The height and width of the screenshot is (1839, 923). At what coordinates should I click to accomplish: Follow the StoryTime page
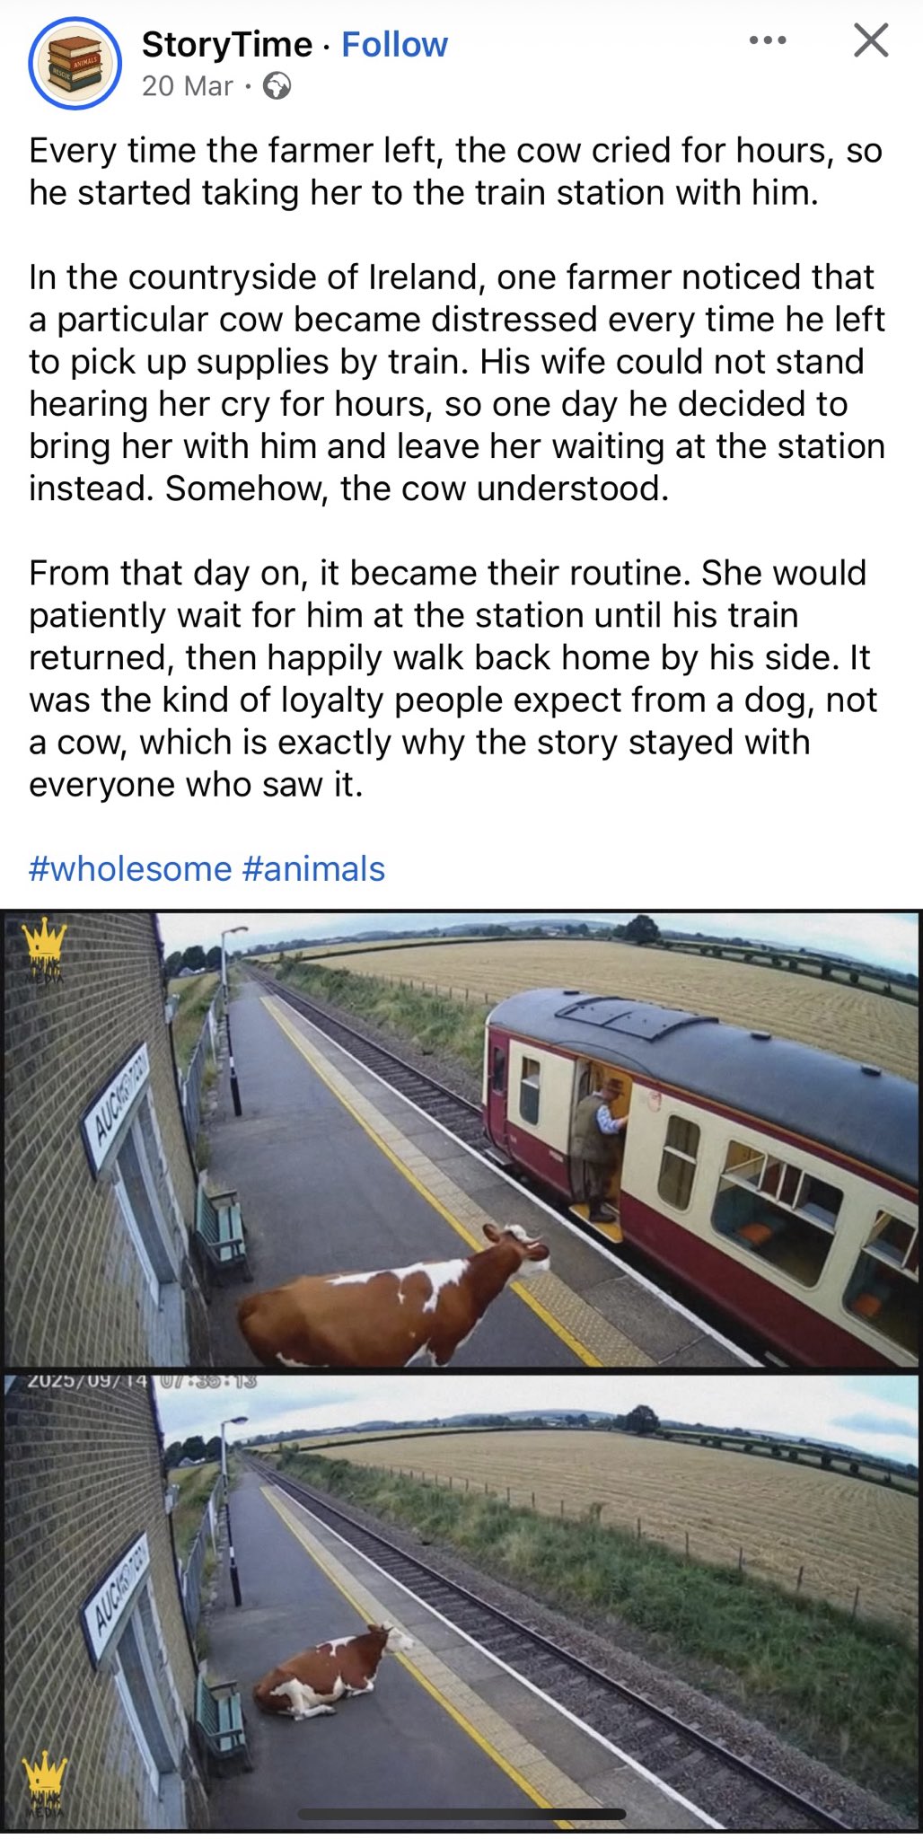tap(394, 44)
